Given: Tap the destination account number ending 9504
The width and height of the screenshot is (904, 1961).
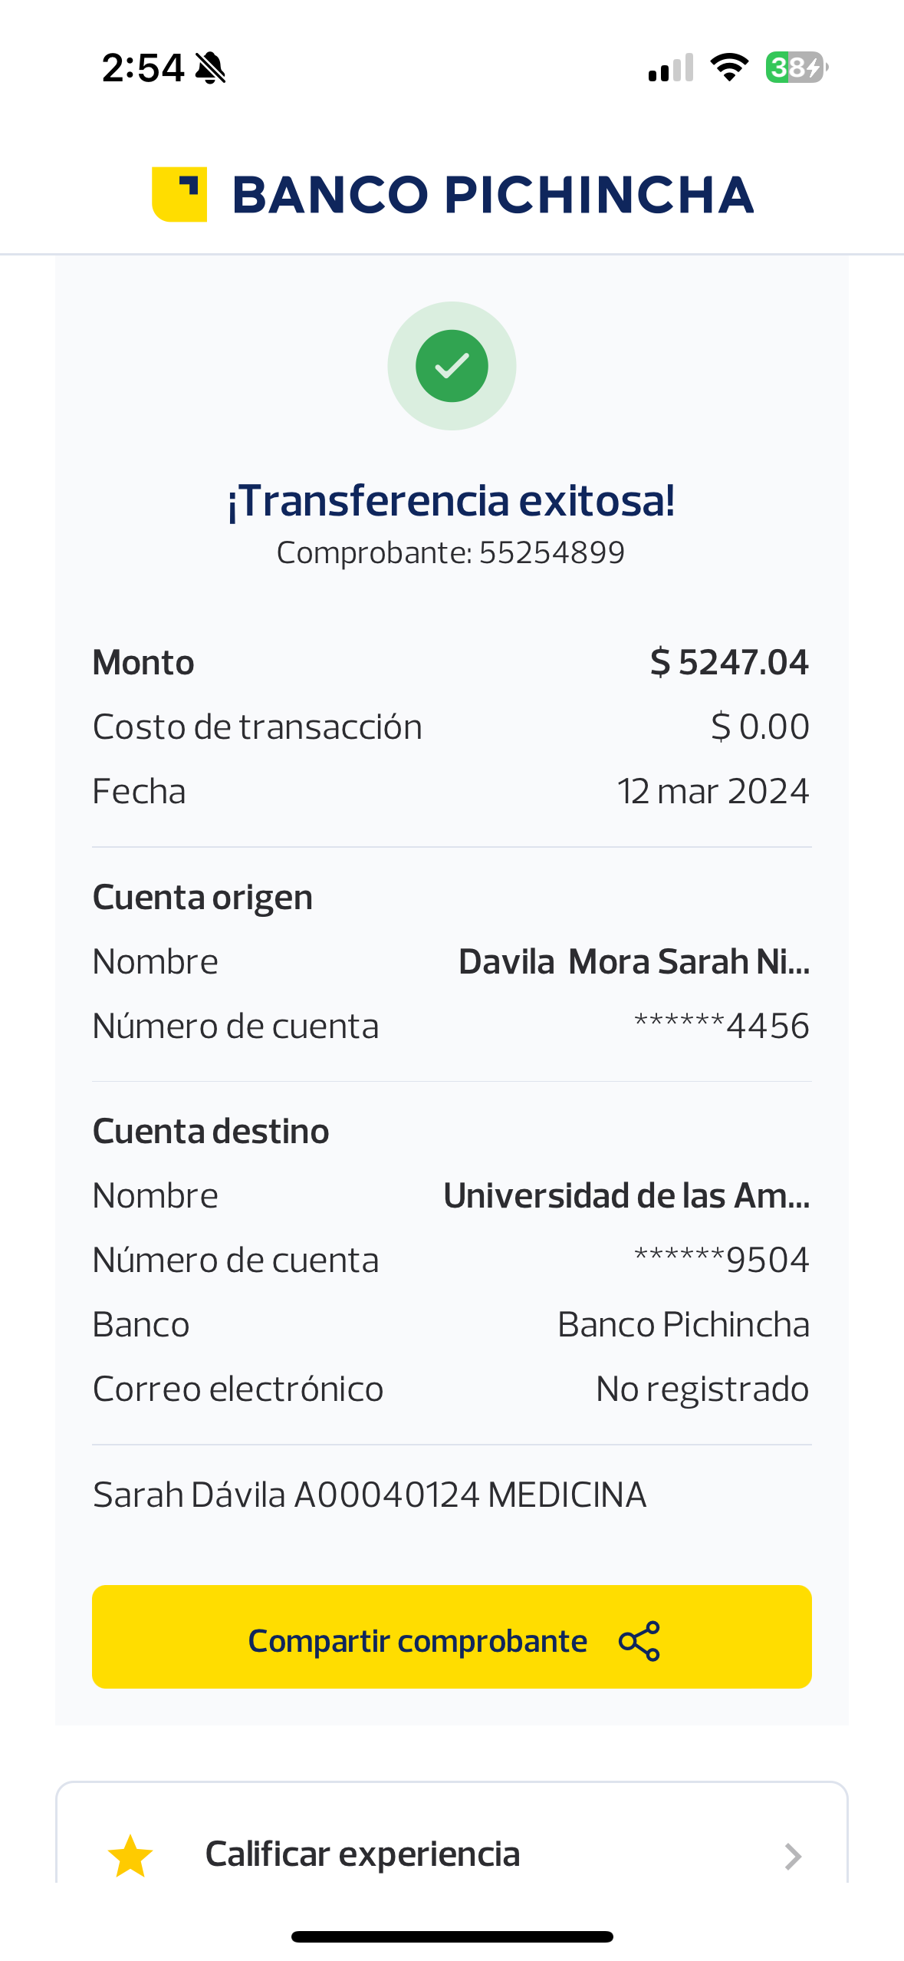Looking at the screenshot, I should coord(722,1260).
